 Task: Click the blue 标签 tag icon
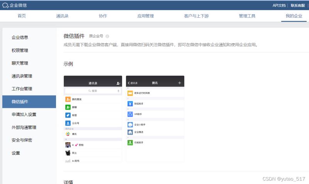(68, 115)
